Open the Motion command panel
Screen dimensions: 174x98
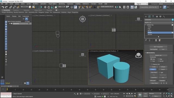click(x=157, y=17)
